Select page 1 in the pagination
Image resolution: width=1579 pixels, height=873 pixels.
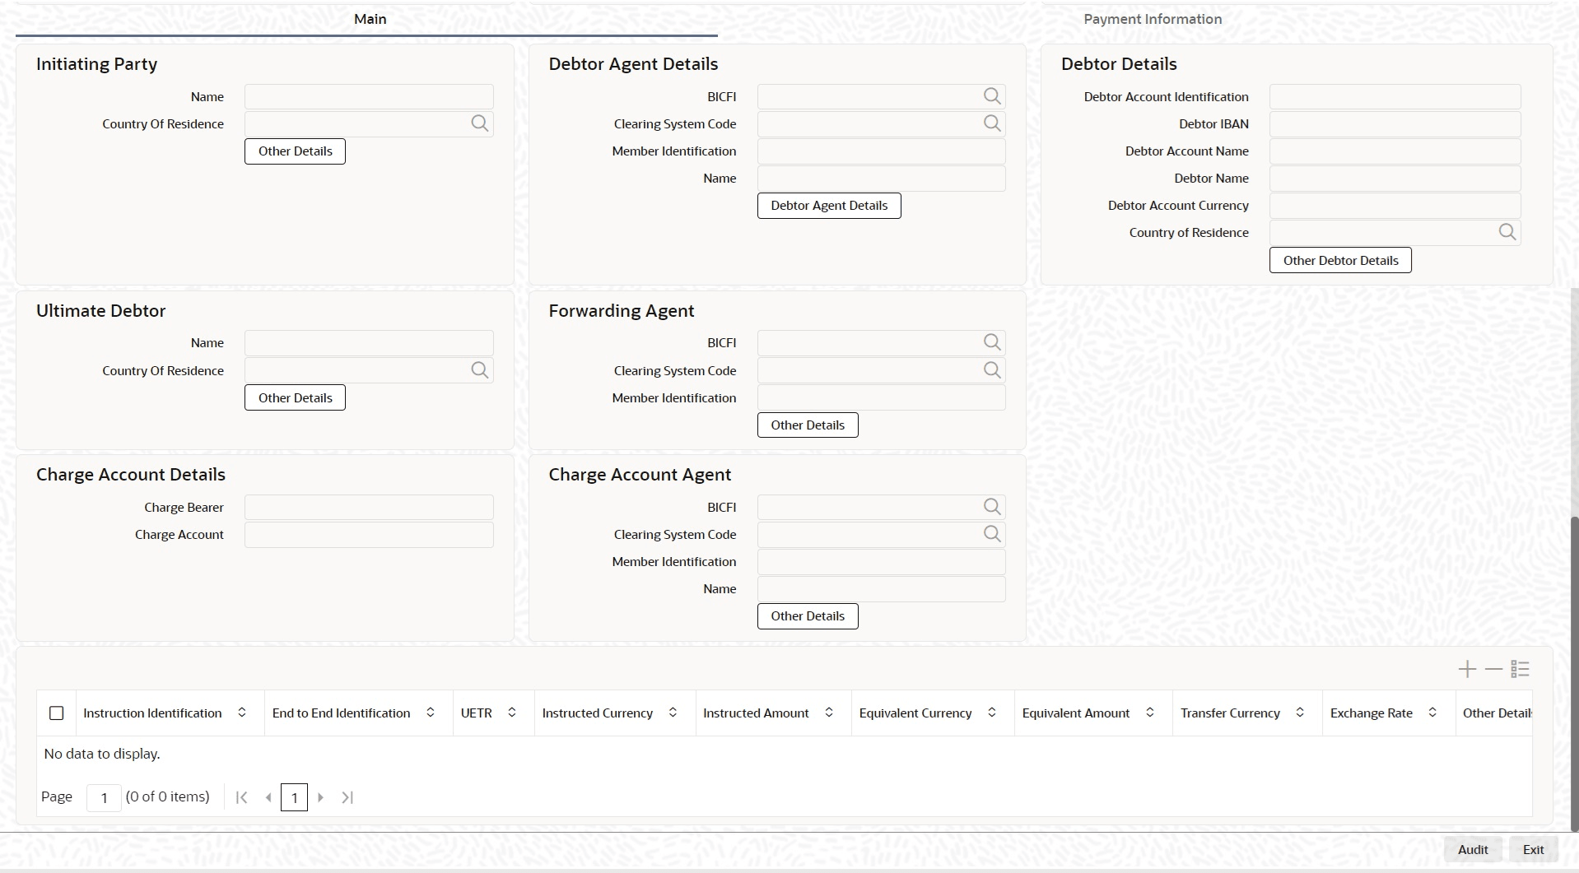(294, 797)
